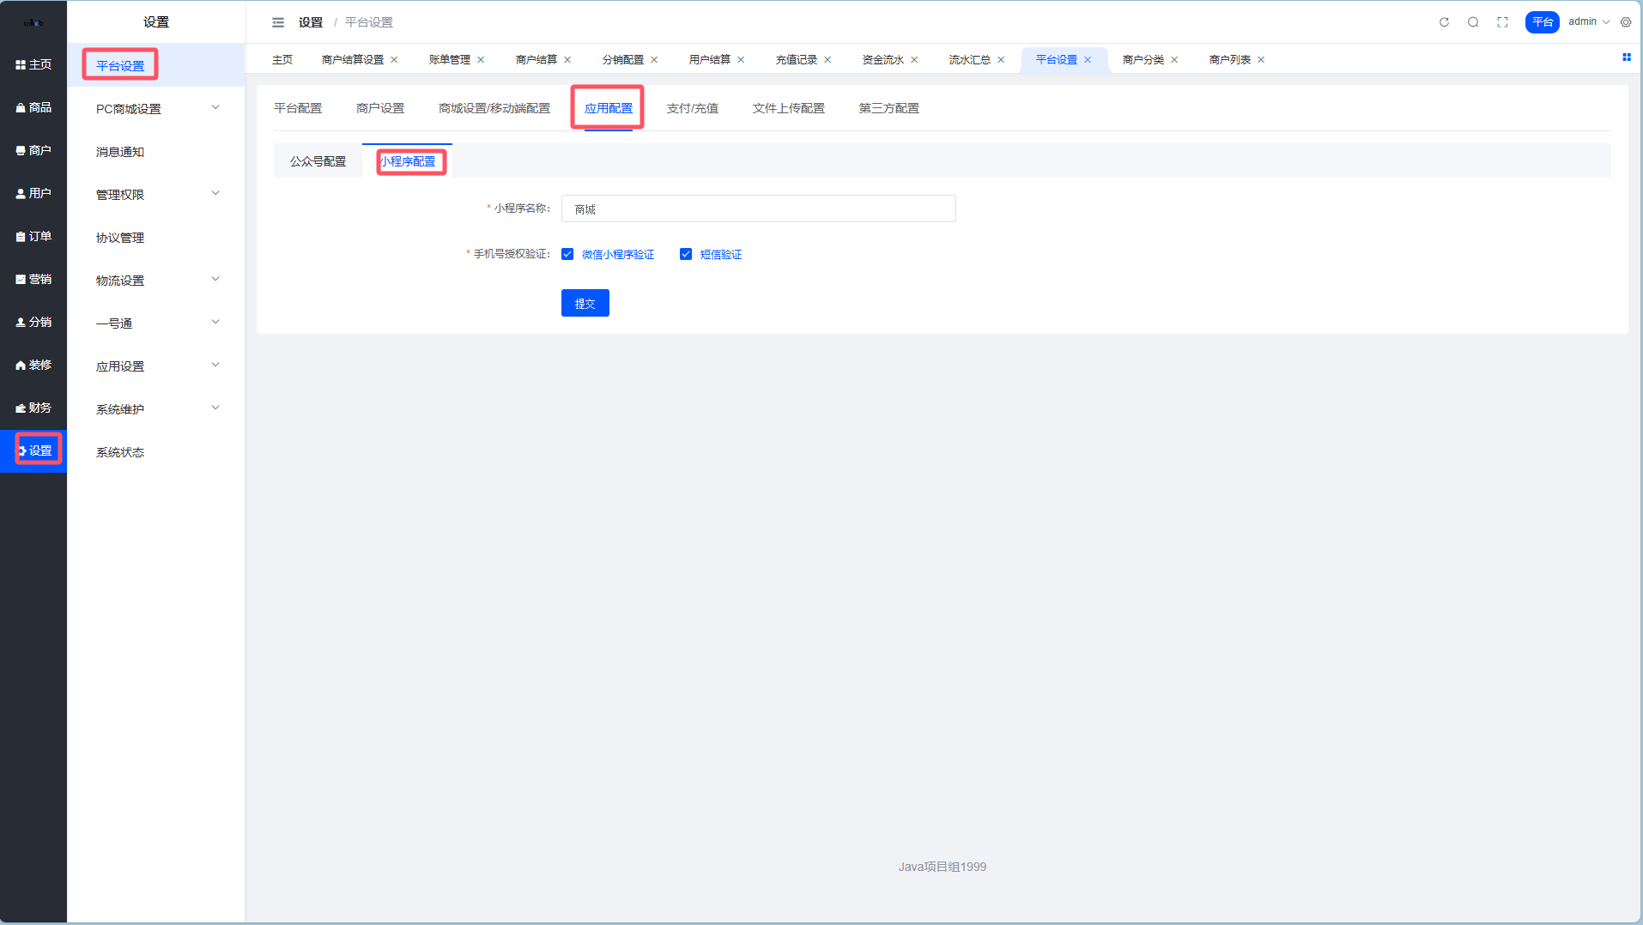Uncheck 微信小程序验证 checkbox

pos(567,254)
